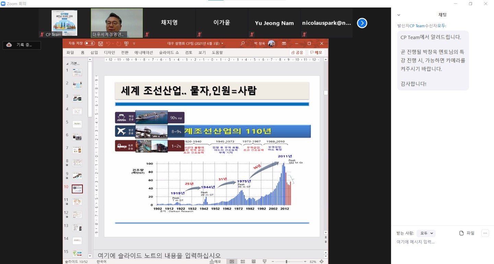
Task: Switch to the 삽입 ribbon tab
Action: 94,52
